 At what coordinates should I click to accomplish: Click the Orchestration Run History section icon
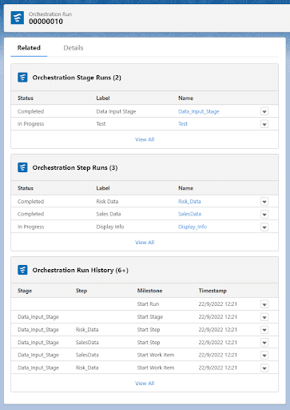pyautogui.click(x=22, y=270)
